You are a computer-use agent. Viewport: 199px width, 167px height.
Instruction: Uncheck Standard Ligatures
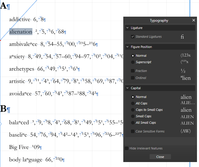coord(133,37)
